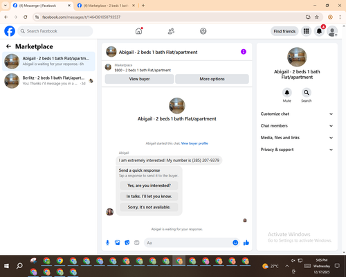
Task: Attach a file using the image icon
Action: click(x=118, y=242)
